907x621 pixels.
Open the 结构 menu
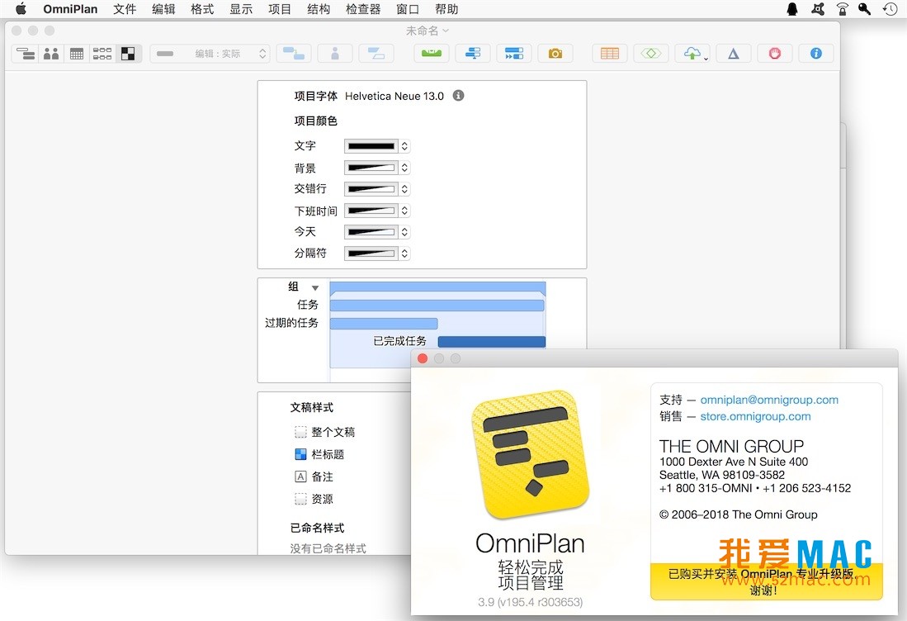318,9
